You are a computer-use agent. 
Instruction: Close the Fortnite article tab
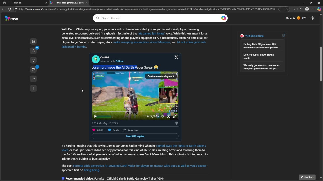87,3
